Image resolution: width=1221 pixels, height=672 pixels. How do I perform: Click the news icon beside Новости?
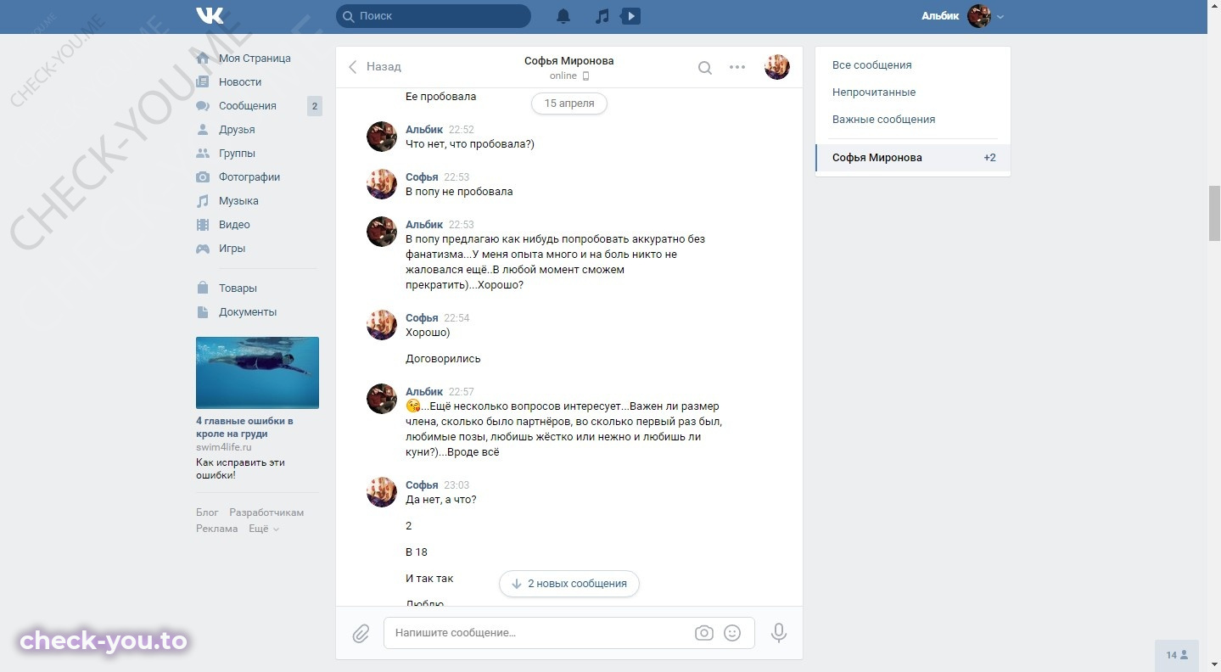point(203,82)
